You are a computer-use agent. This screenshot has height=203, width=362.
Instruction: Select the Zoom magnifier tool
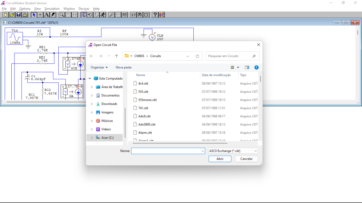(x=62, y=14)
